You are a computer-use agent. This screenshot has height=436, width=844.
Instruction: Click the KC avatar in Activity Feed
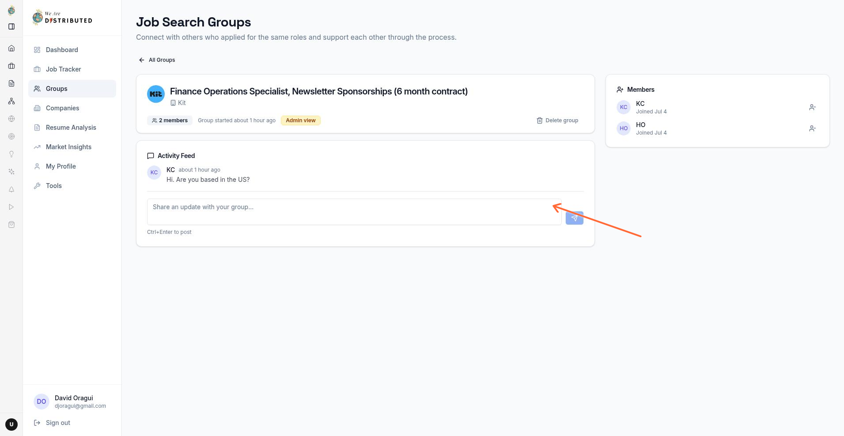pyautogui.click(x=154, y=173)
